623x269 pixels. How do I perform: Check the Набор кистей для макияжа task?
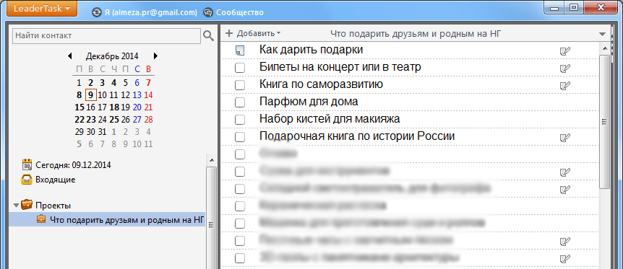click(239, 120)
